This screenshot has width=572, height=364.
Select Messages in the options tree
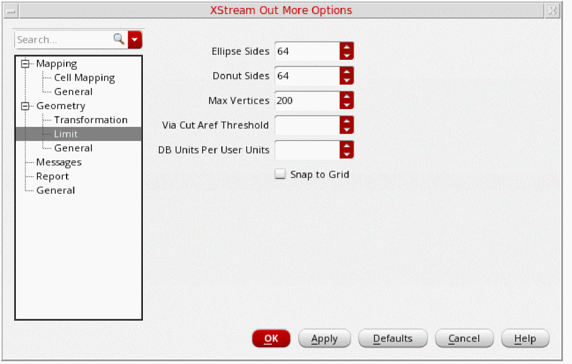pos(59,163)
